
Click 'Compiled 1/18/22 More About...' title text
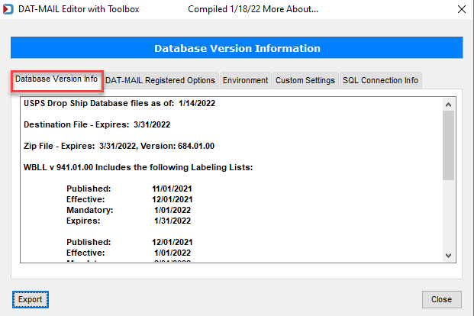[253, 9]
